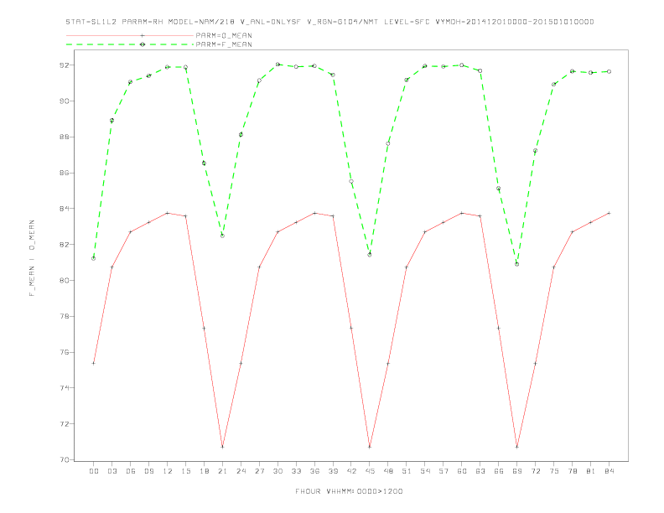Click x-axis forecast hour label 84

610,471
